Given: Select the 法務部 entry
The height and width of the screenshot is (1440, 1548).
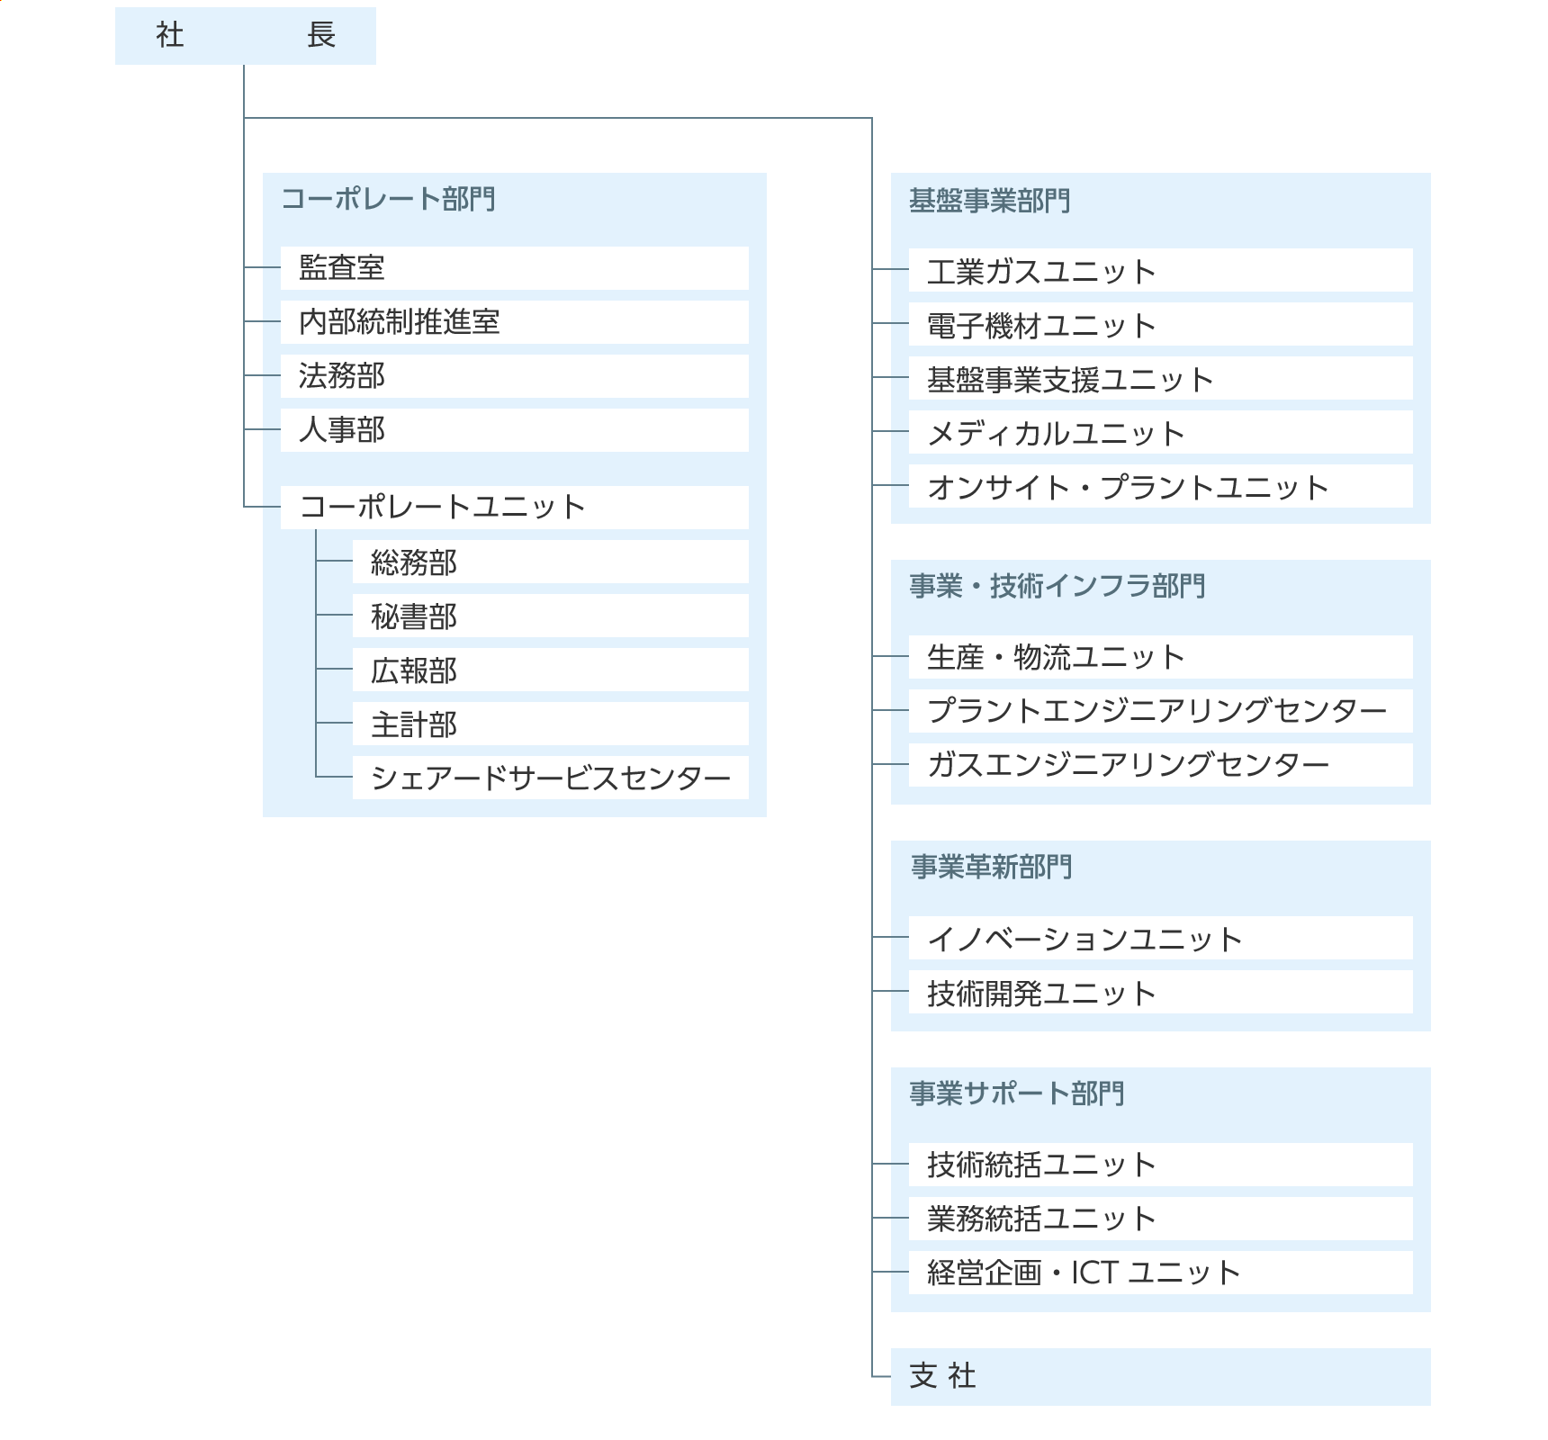Looking at the screenshot, I should click(x=514, y=376).
